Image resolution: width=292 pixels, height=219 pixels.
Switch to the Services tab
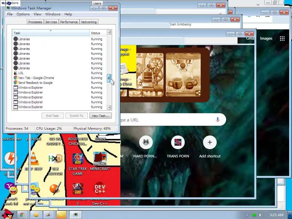click(51, 22)
